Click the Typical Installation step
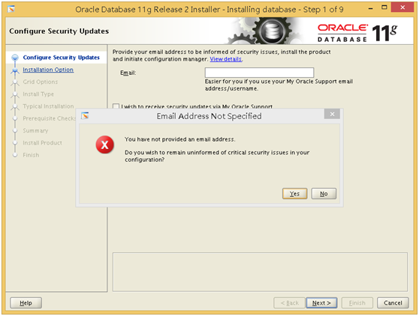Image resolution: width=419 pixels, height=316 pixels. tap(48, 106)
